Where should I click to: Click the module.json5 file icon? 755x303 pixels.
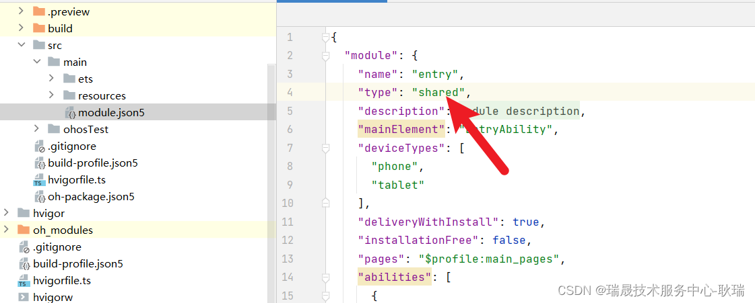click(71, 112)
